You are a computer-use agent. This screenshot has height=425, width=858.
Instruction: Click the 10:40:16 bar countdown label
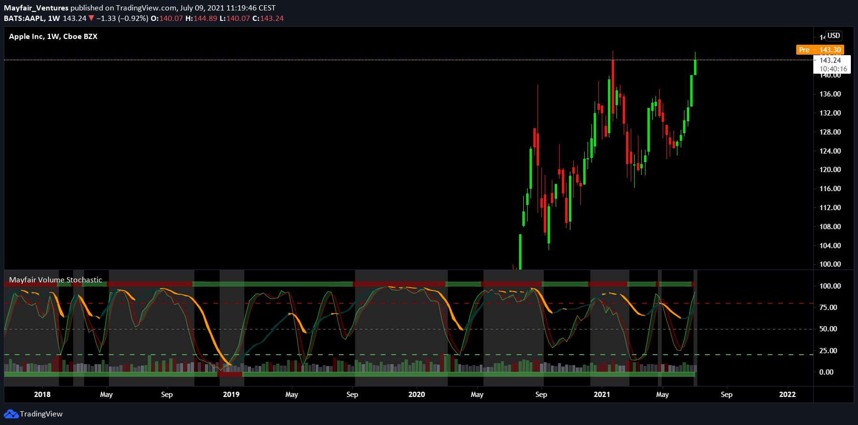point(833,69)
